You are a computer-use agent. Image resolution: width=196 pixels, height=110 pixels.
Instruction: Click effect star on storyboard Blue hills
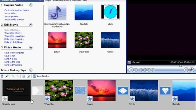pos(175,99)
